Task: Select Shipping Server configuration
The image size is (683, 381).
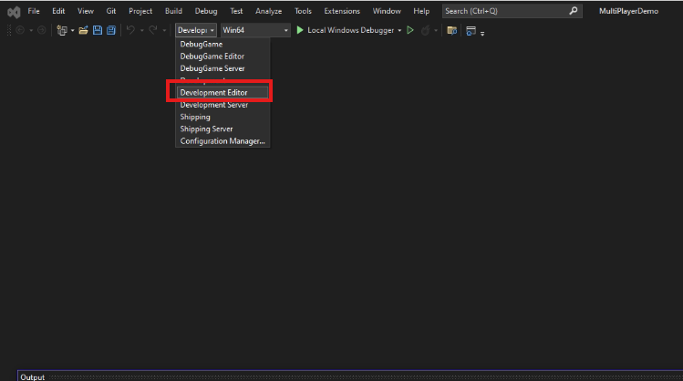Action: (x=206, y=129)
